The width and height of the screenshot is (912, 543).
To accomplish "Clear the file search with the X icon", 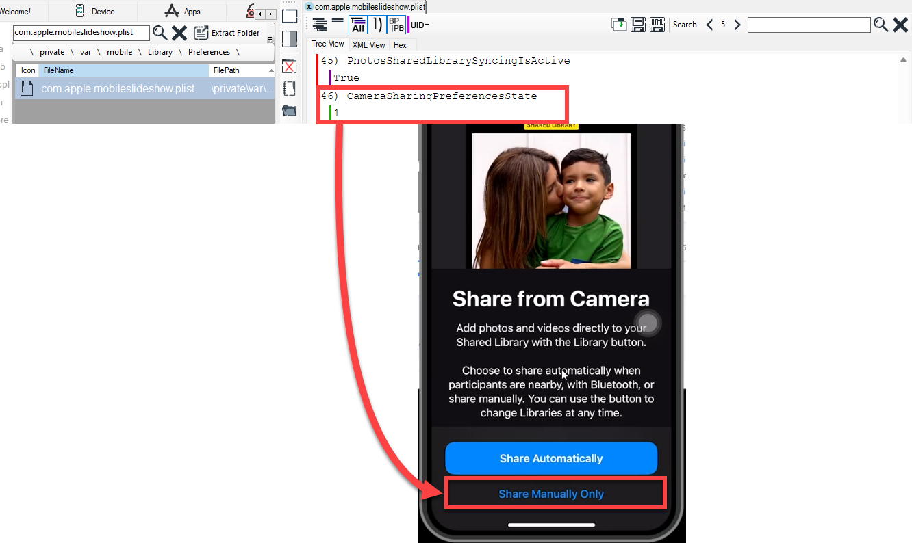I will (179, 33).
